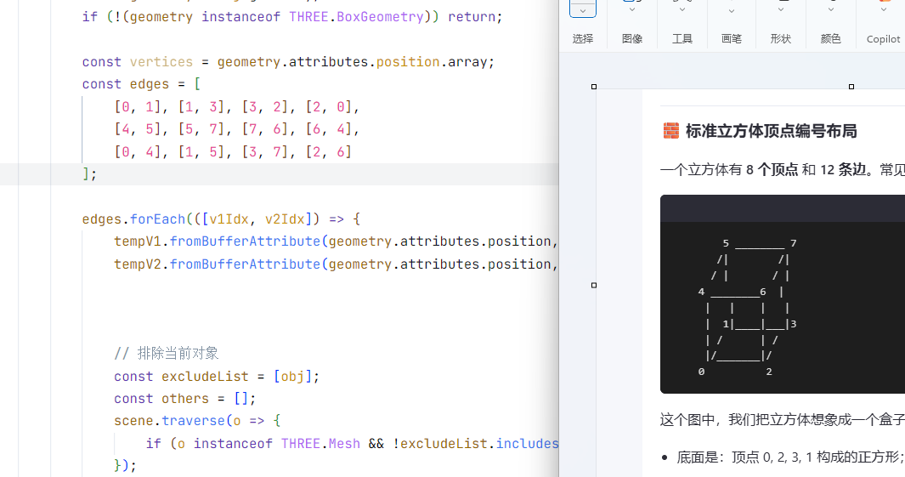Click the v1Idx parameter

(x=229, y=219)
